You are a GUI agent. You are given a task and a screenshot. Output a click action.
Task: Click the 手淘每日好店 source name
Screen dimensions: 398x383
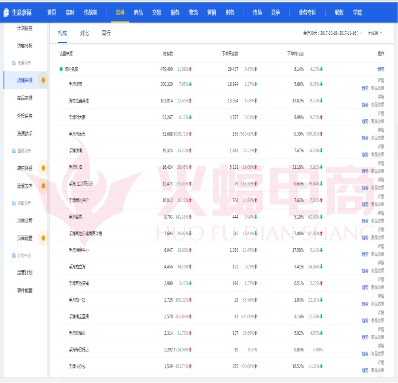79,350
